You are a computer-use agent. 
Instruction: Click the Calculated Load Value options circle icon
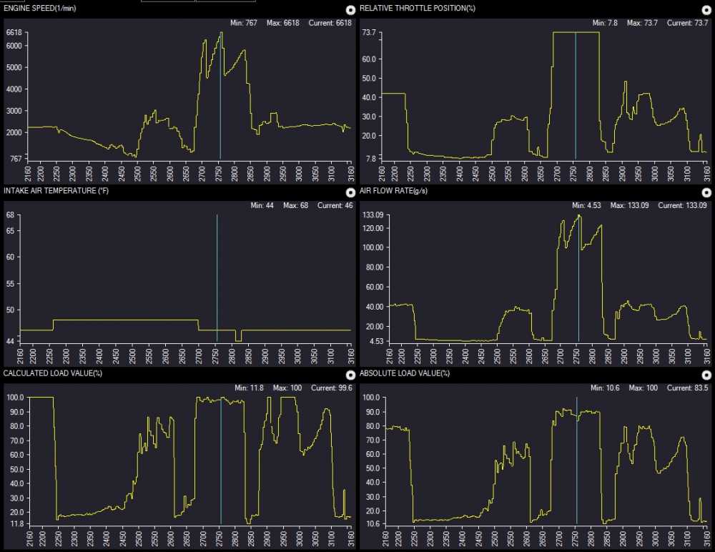350,375
